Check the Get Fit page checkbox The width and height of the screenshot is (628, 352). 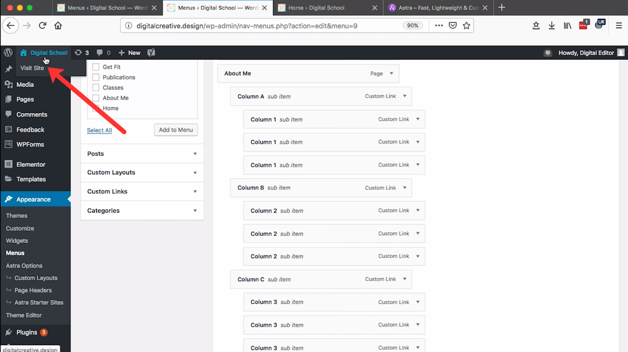(x=96, y=67)
